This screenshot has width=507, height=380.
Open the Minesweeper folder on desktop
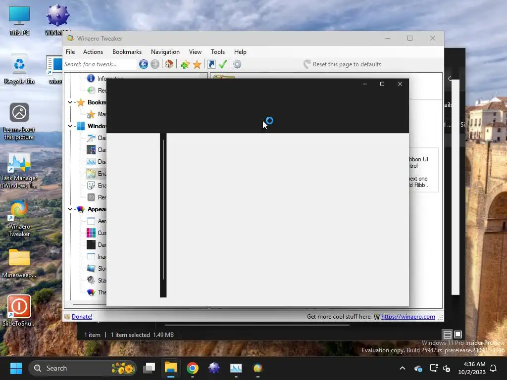point(19,263)
